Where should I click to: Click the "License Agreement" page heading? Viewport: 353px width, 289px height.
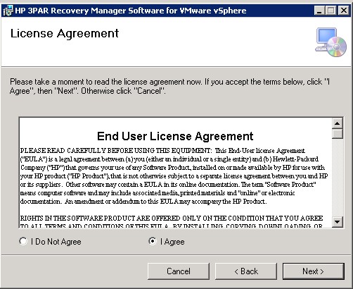tap(65, 34)
